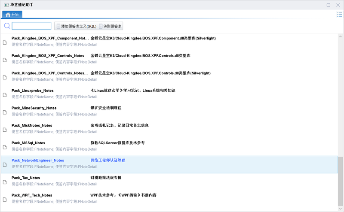Click the search magnifier icon
This screenshot has width=344, height=212.
(7, 26)
